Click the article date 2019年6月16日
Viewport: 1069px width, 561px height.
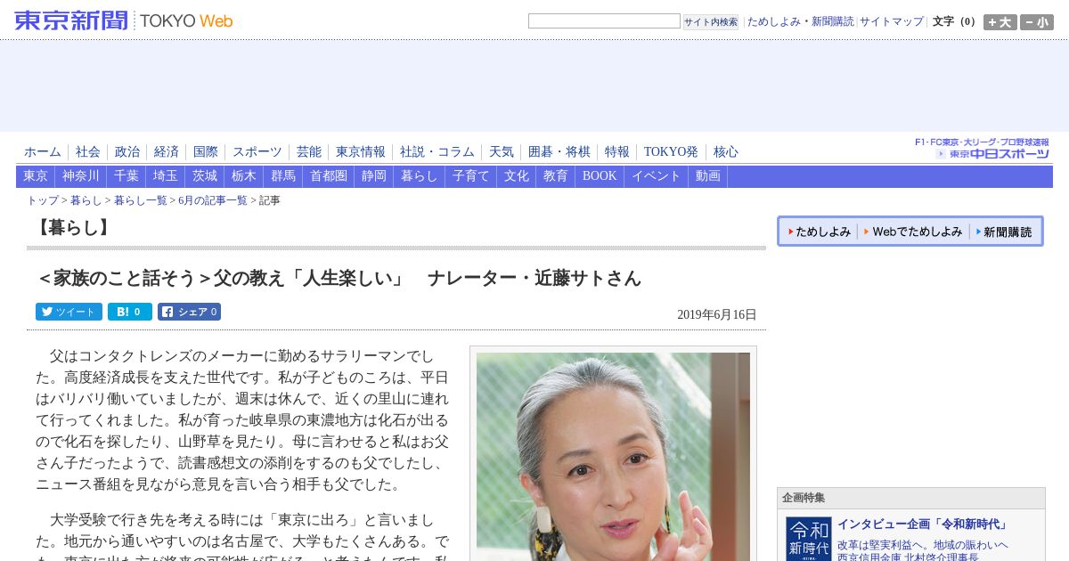tap(717, 315)
